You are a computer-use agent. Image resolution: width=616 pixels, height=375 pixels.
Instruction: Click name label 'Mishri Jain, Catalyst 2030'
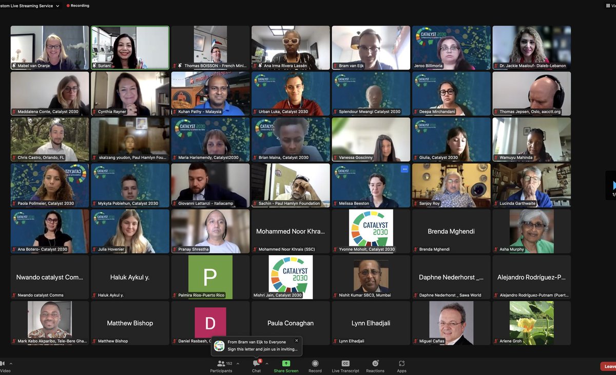(x=278, y=295)
